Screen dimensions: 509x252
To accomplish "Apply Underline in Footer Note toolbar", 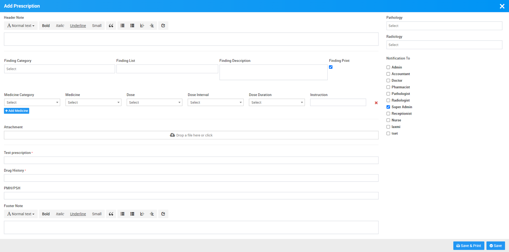I will click(x=78, y=214).
